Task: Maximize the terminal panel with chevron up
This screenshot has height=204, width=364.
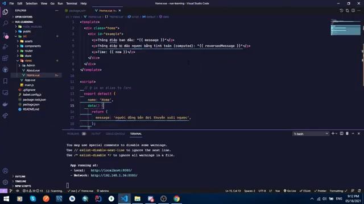Action: 353,134
